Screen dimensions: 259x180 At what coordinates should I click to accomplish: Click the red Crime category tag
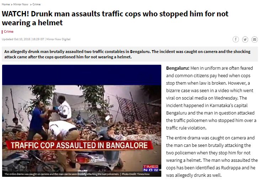click(x=9, y=31)
